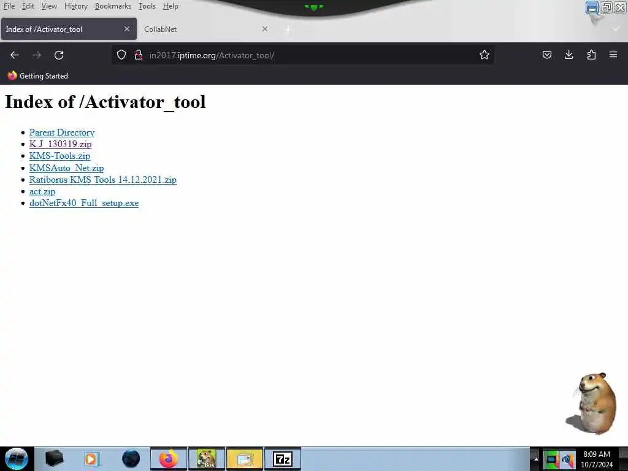This screenshot has height=471, width=628.
Task: Open the View menu
Action: 49,6
